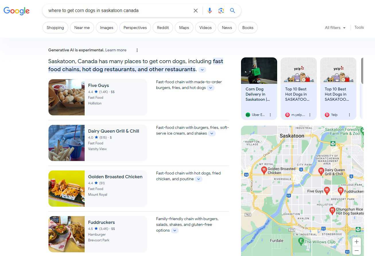
Task: Click the Five Guys map pin
Action: pos(327,190)
